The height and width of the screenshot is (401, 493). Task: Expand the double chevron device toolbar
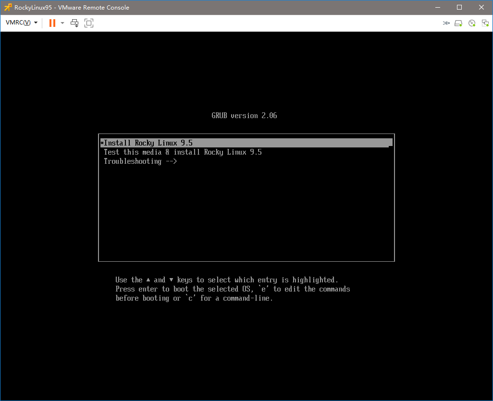(x=446, y=23)
